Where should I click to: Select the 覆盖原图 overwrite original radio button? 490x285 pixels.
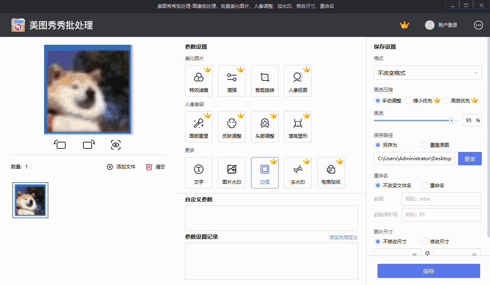(425, 145)
